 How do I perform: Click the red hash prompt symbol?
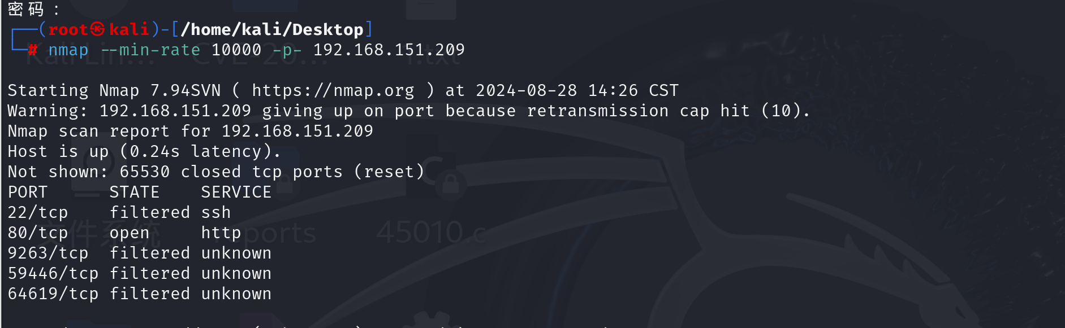pos(33,50)
